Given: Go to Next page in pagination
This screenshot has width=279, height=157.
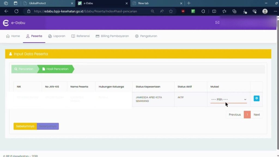Looking at the screenshot, I should point(257,115).
